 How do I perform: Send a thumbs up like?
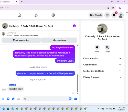pos(76,99)
